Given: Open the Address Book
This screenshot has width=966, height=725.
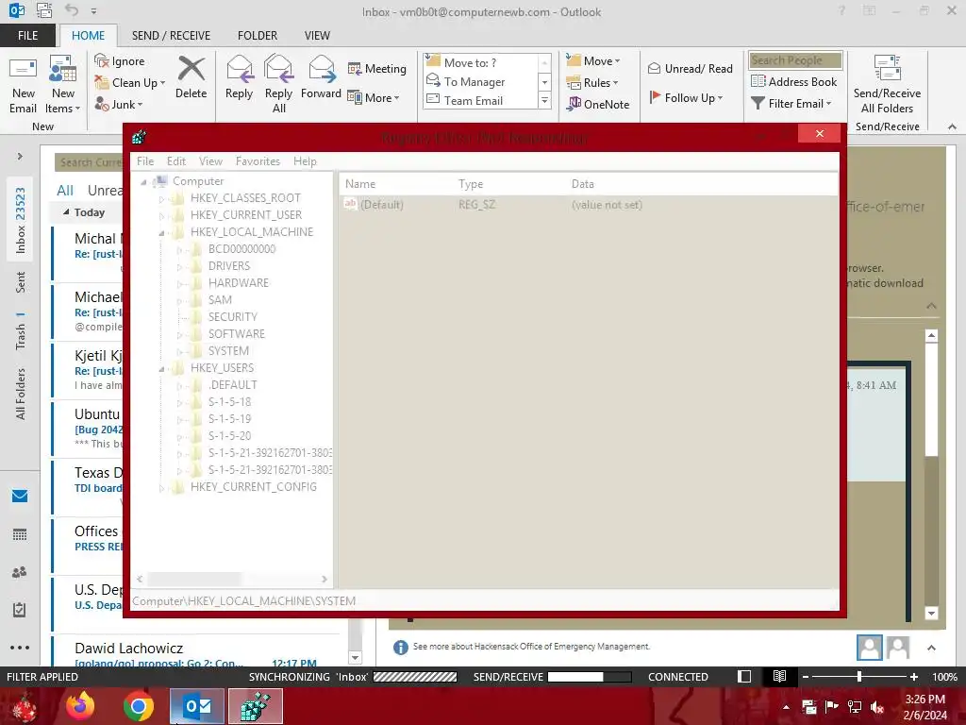Looking at the screenshot, I should pos(793,81).
